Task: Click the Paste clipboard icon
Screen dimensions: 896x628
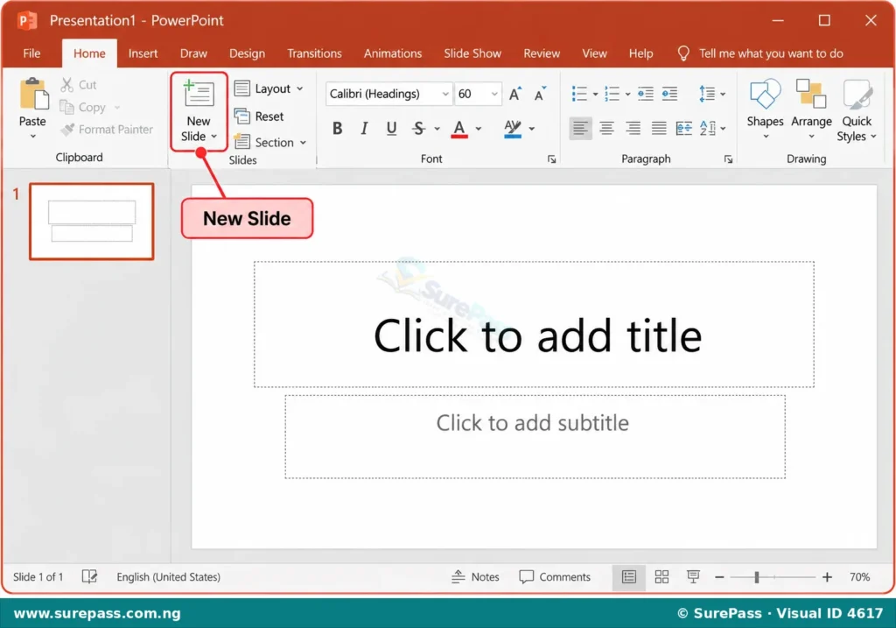Action: [33, 95]
